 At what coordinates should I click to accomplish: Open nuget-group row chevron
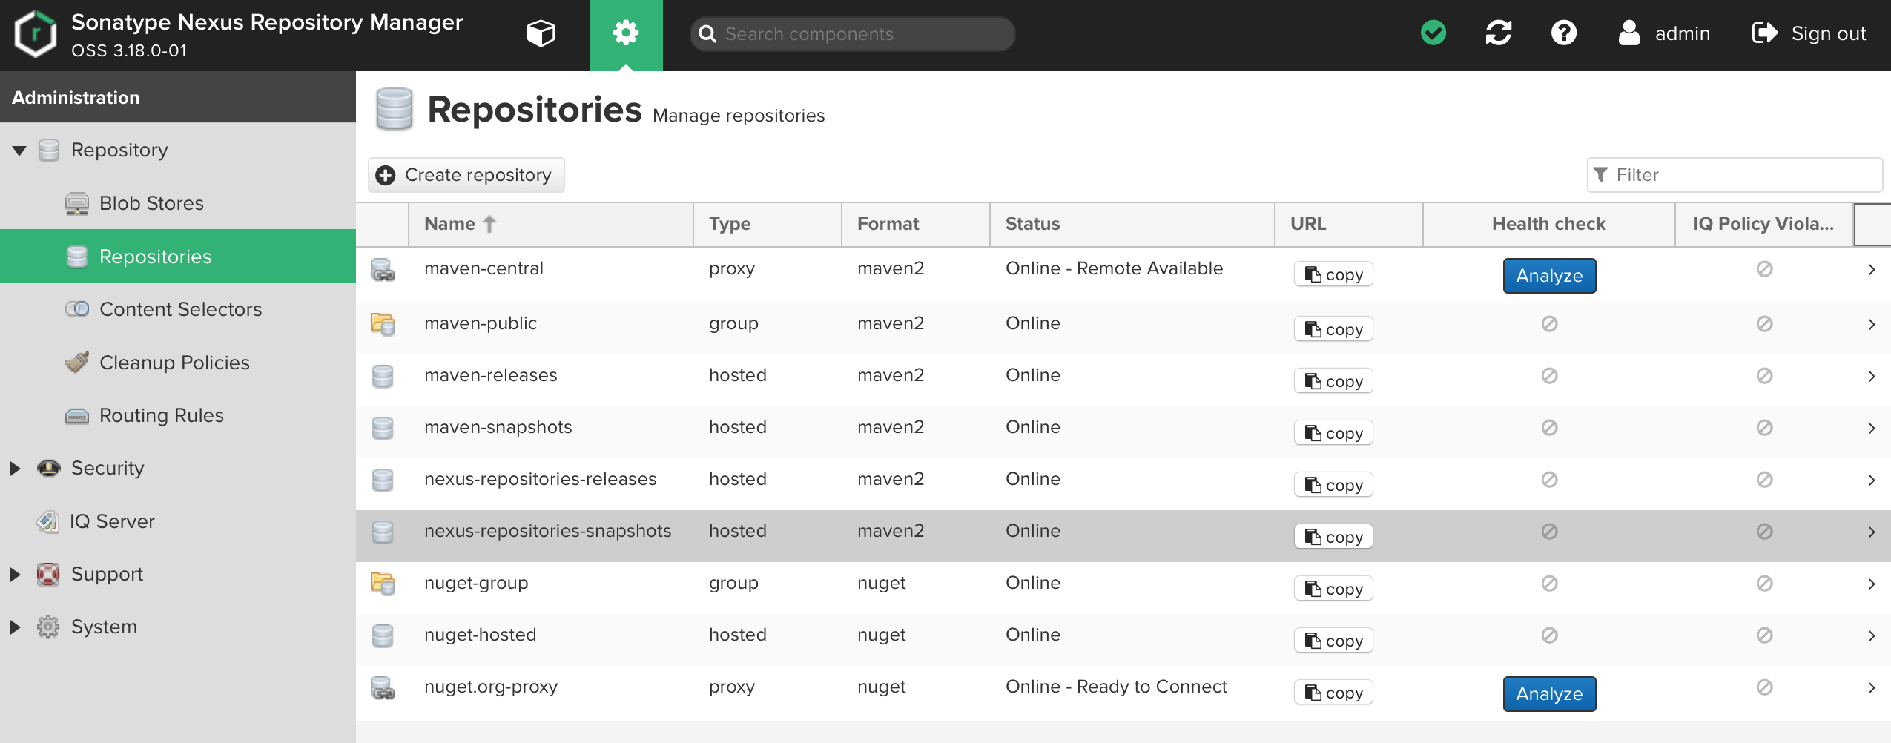click(1872, 584)
